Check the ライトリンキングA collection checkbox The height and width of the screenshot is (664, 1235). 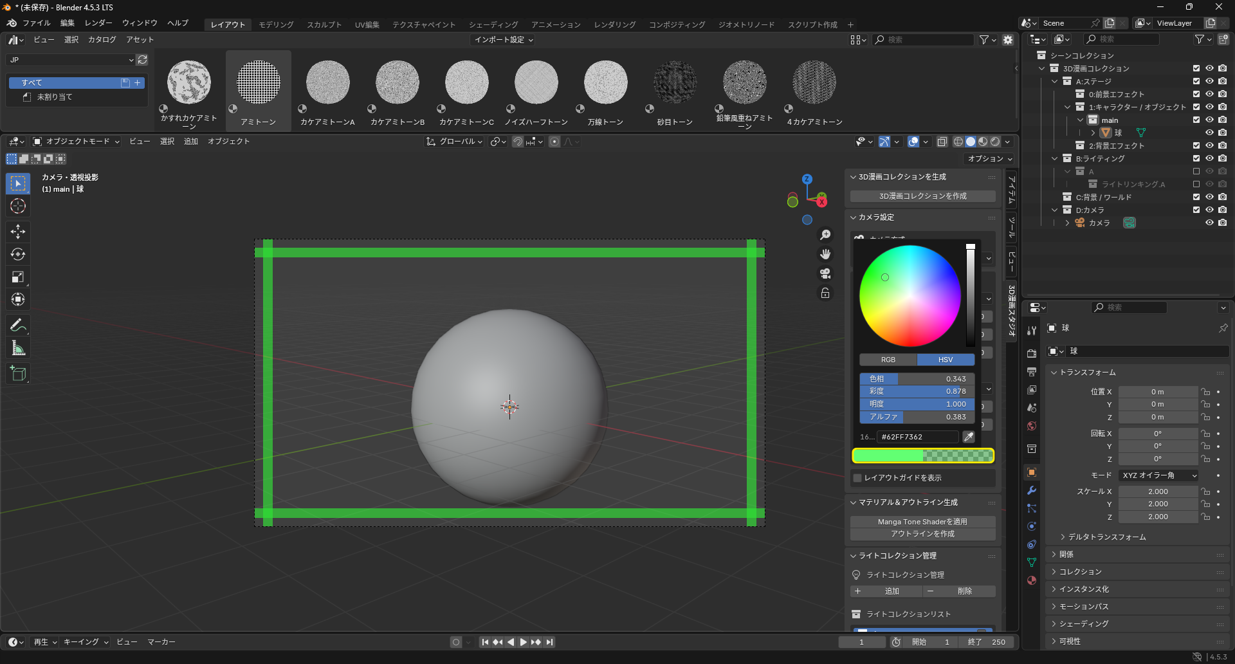pos(1196,184)
